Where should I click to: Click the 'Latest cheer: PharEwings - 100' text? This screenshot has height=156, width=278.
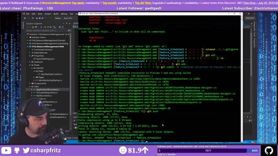[26, 8]
